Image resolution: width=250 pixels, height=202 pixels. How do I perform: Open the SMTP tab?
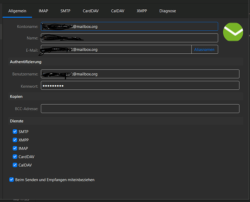(65, 11)
